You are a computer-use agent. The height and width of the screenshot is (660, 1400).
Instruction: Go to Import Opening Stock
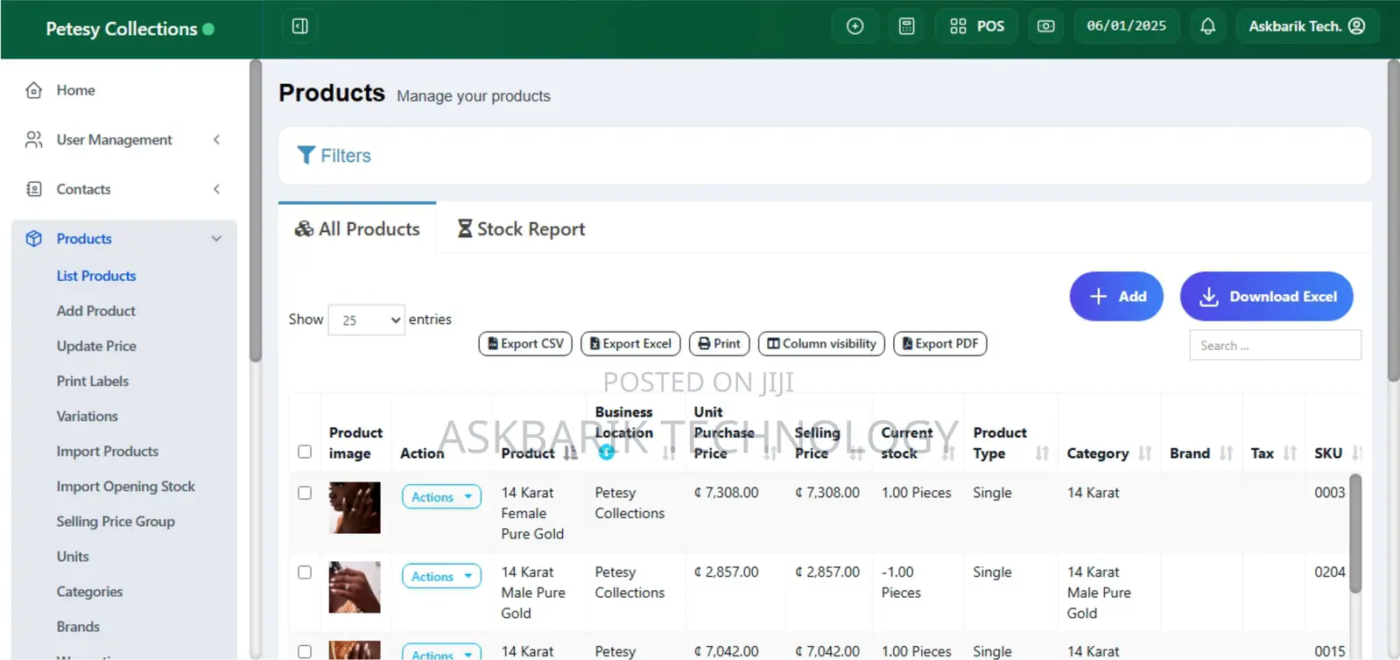click(126, 486)
